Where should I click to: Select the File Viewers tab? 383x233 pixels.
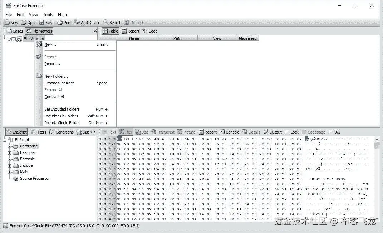[x=39, y=31]
